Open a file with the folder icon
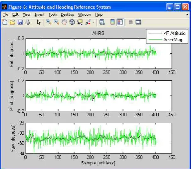The height and width of the screenshot is (169, 193). tap(12, 22)
